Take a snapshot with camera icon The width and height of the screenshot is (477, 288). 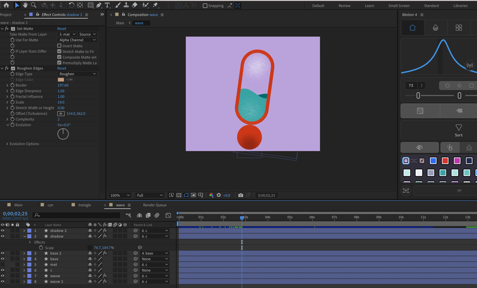[241, 195]
